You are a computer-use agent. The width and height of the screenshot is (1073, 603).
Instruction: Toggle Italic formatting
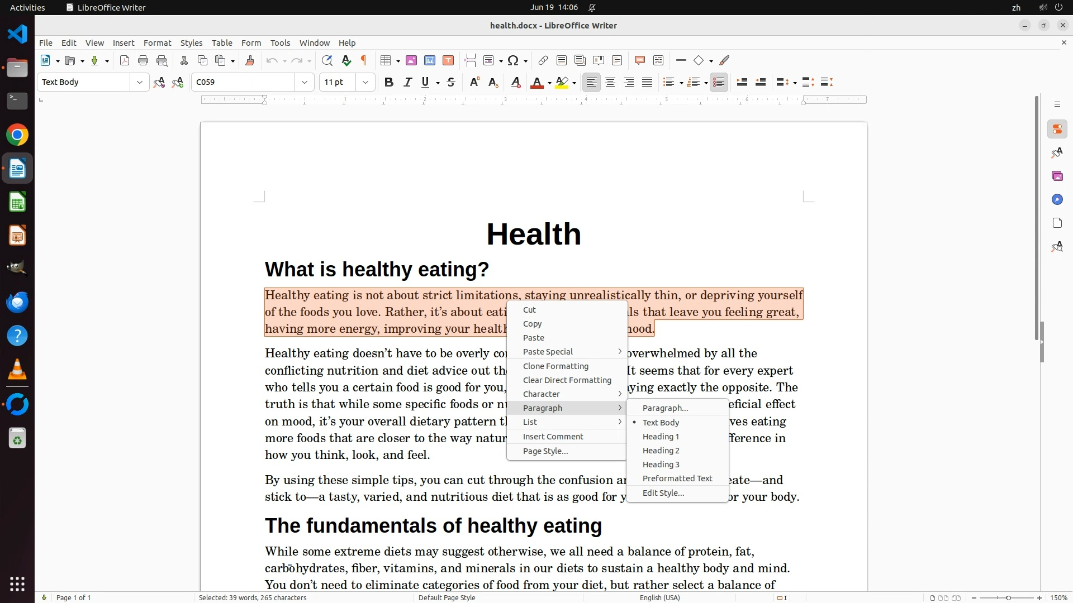407,83
